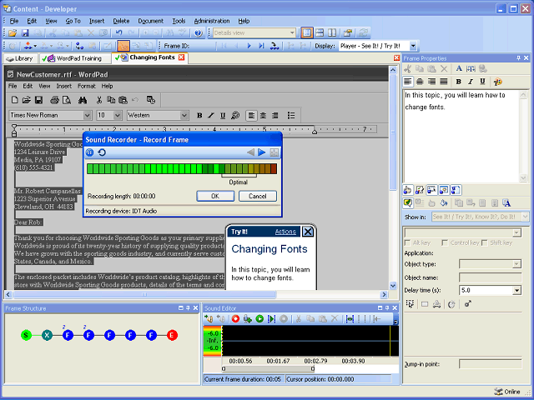This screenshot has height=400, width=534.
Task: Open the File menu in Developer
Action: click(x=14, y=21)
